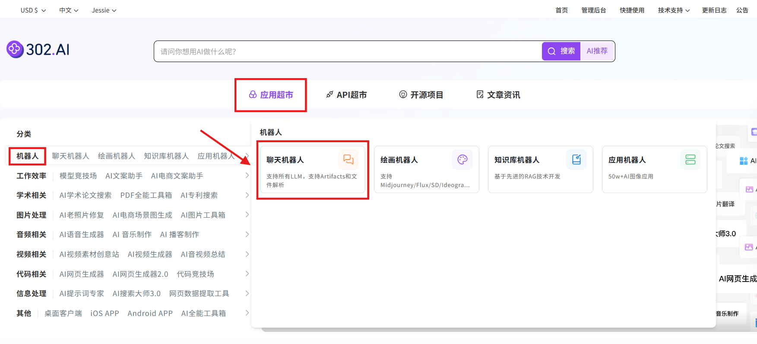Image resolution: width=757 pixels, height=344 pixels.
Task: Click the chat bubble icon on 聊天机器人 card
Action: click(x=348, y=160)
